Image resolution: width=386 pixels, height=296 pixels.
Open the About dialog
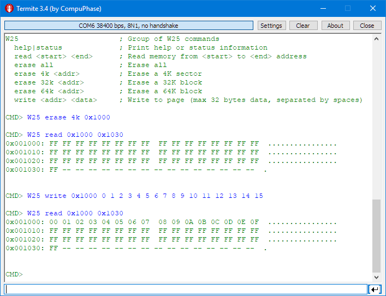335,26
